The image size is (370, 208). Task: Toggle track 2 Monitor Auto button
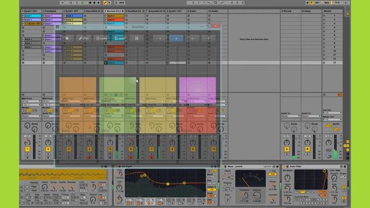50,110
